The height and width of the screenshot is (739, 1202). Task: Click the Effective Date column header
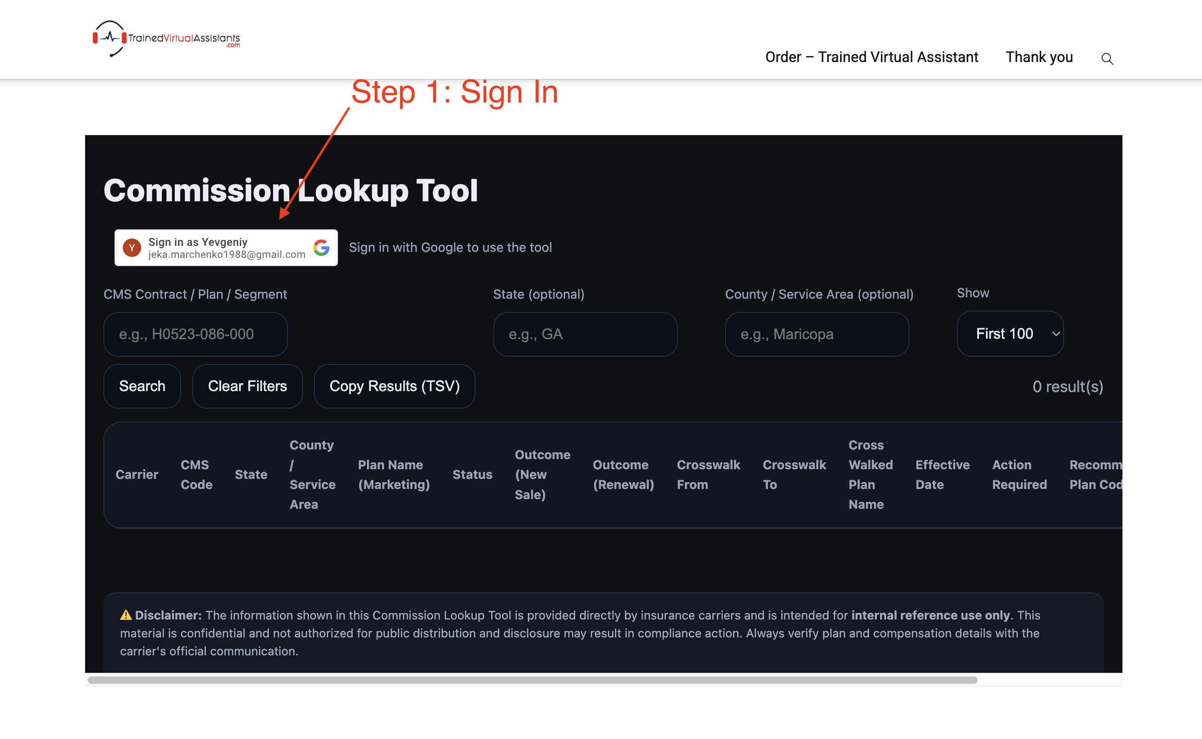point(942,475)
